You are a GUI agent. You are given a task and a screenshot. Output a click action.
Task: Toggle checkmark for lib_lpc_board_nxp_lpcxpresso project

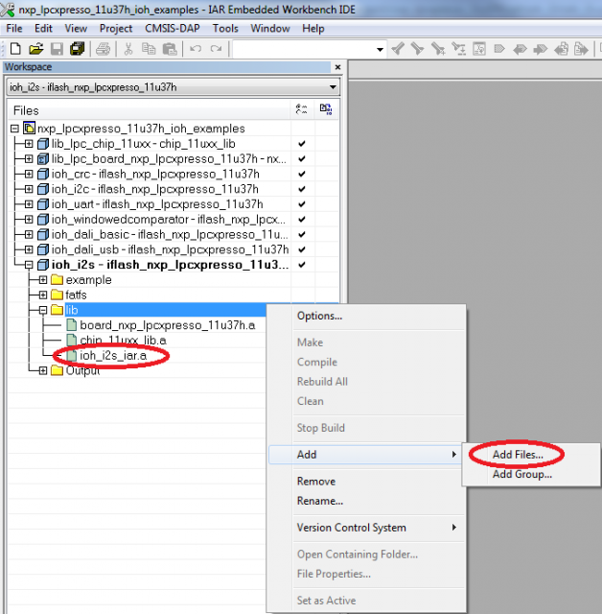point(302,159)
